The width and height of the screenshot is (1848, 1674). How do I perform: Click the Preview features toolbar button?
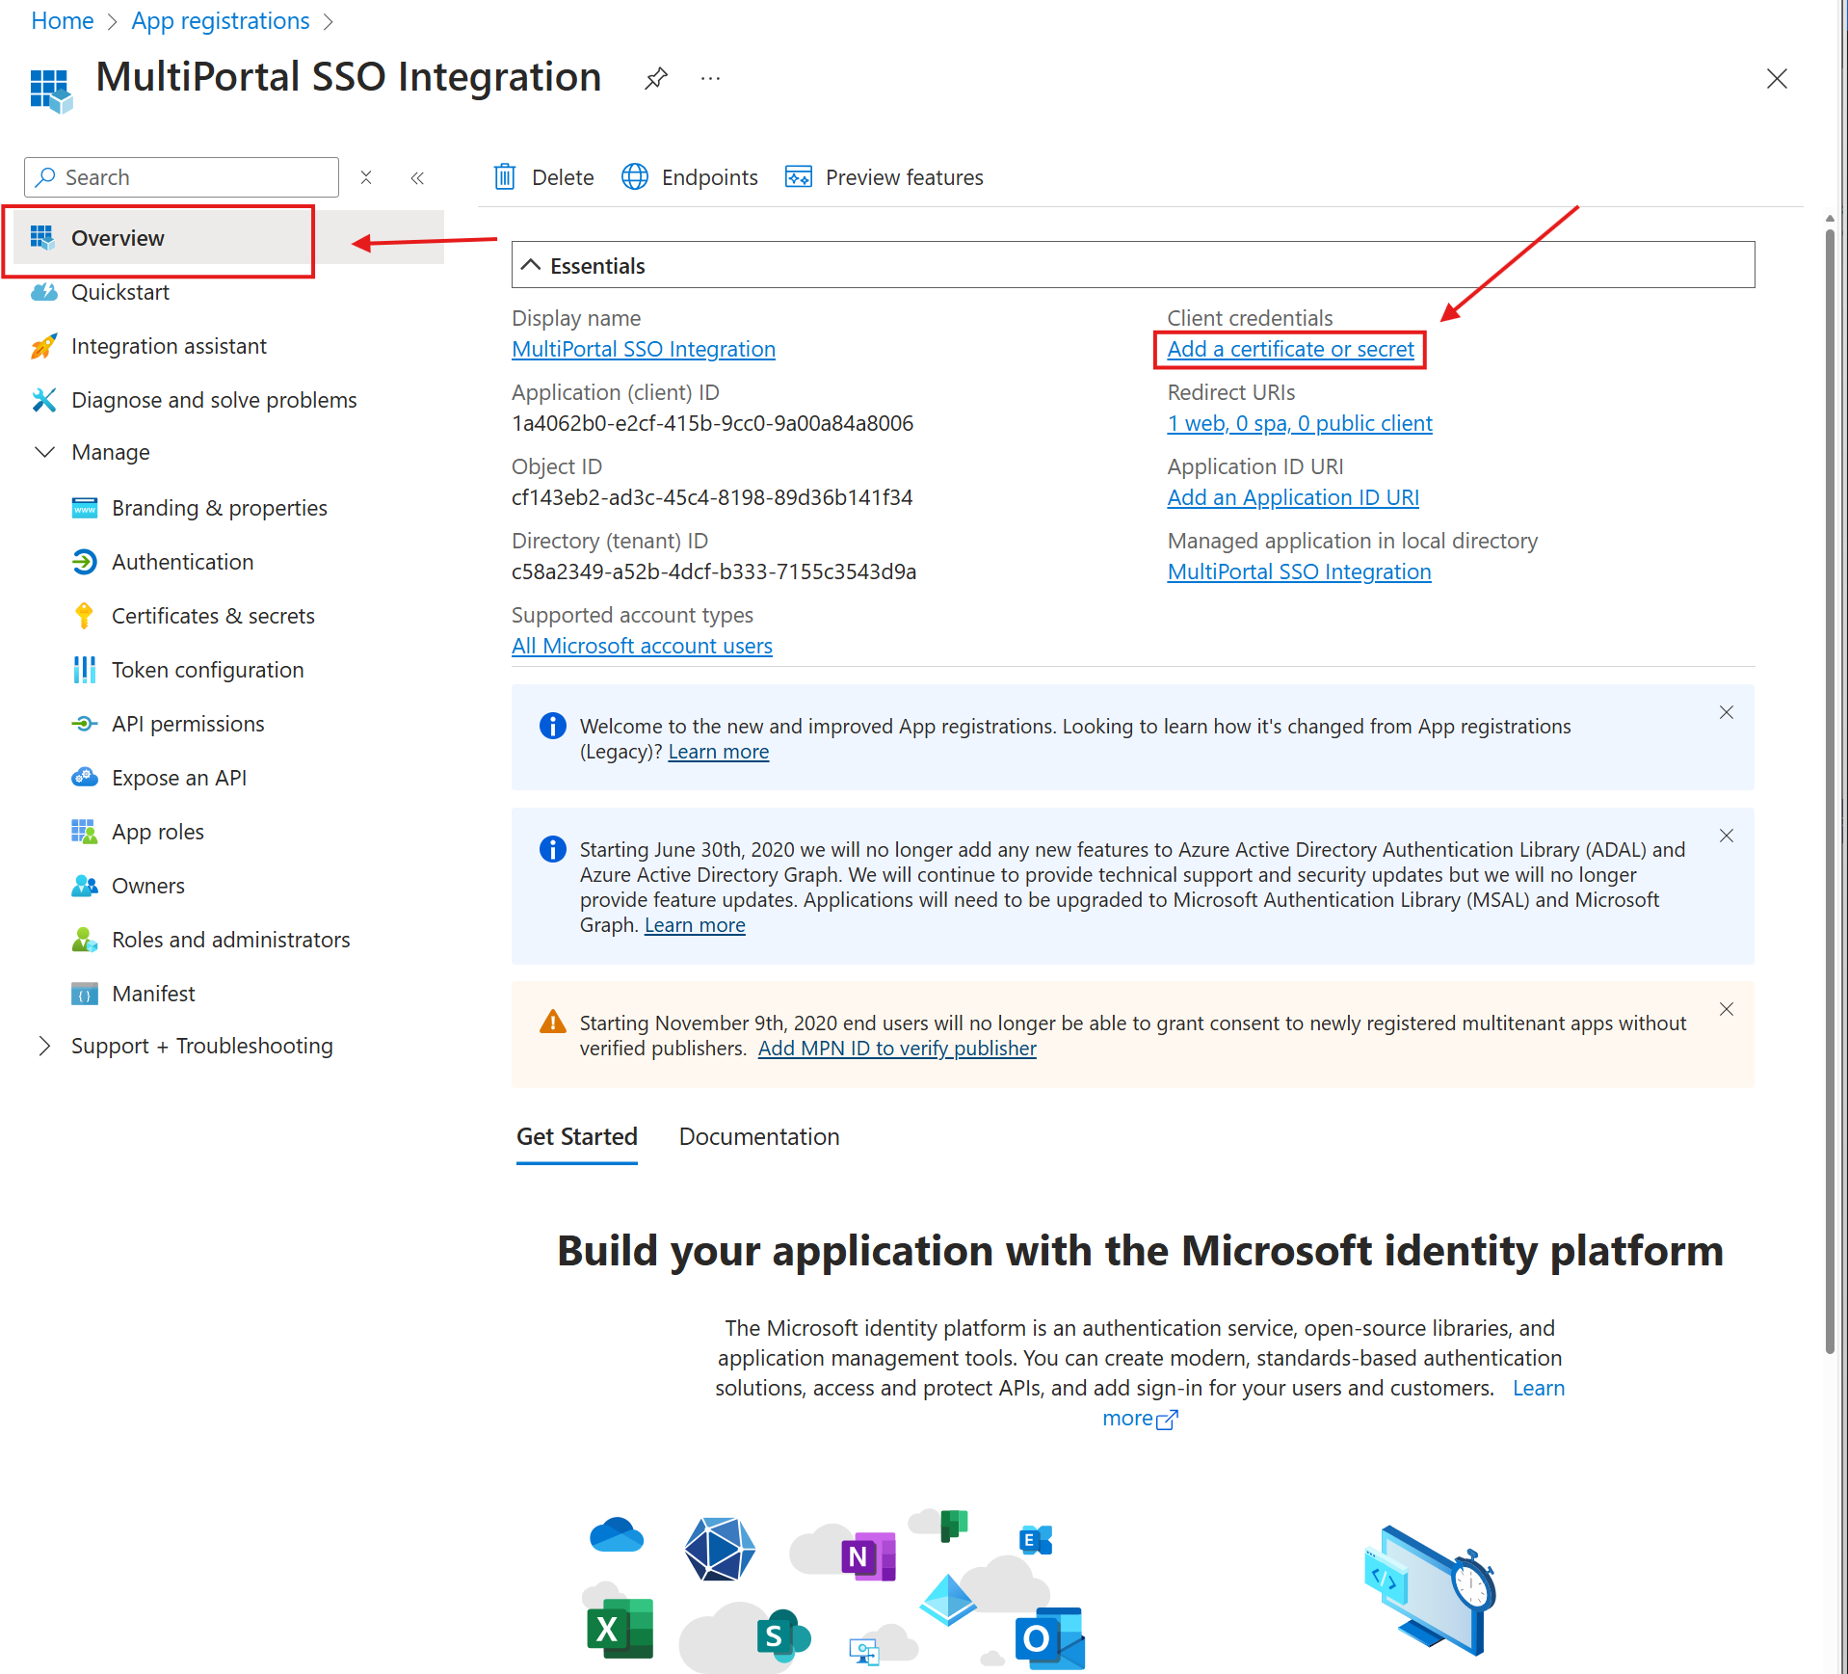click(884, 177)
